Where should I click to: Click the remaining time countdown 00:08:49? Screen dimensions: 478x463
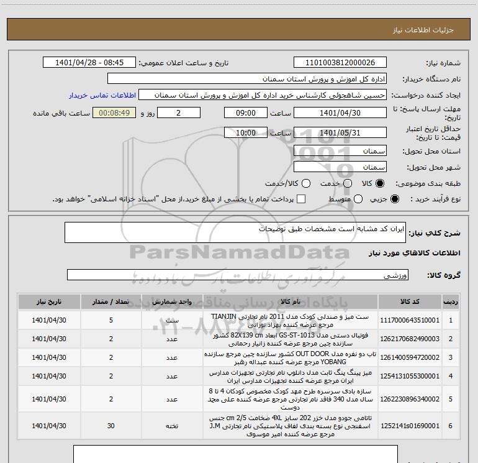point(114,112)
